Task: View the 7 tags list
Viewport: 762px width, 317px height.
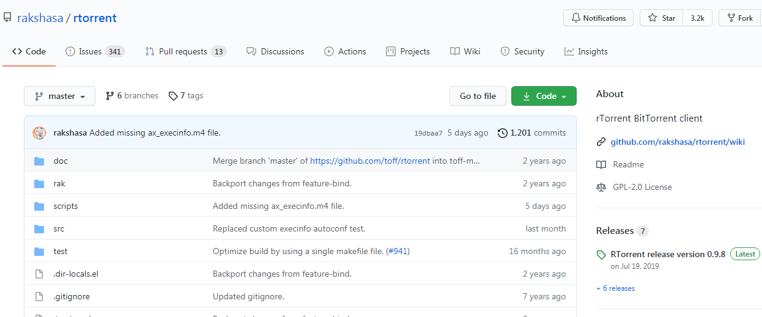Action: tap(186, 96)
